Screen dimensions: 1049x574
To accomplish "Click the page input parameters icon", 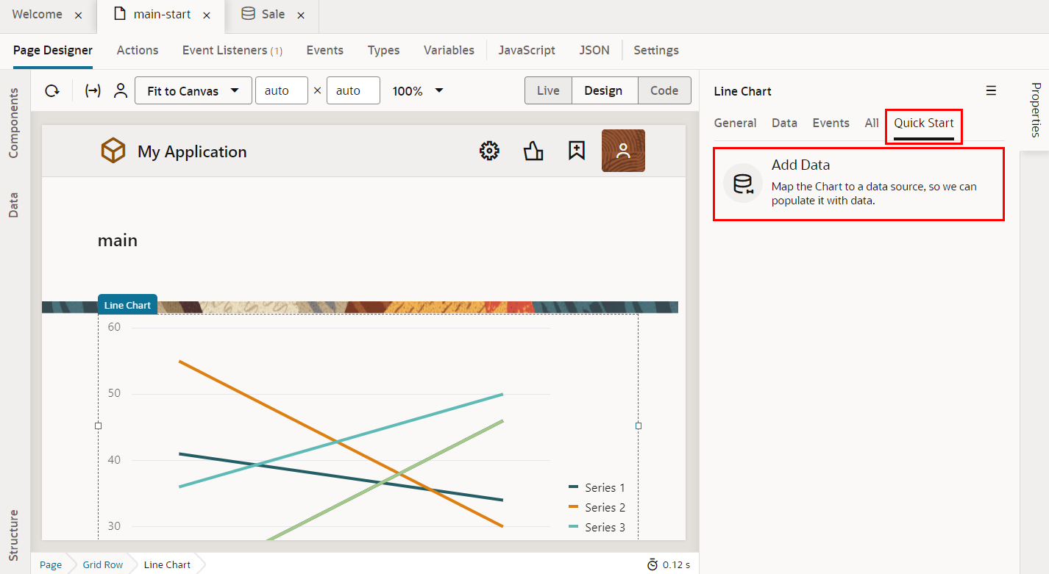I will click(93, 91).
